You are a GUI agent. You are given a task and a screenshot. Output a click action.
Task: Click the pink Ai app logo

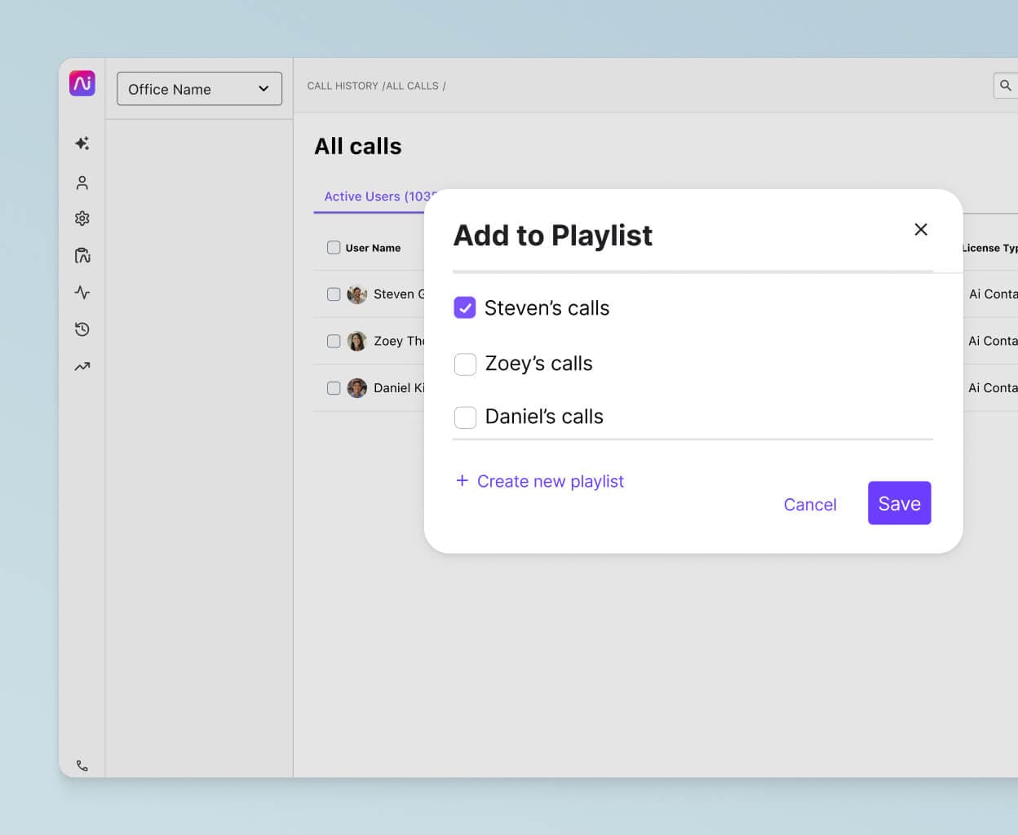click(x=82, y=82)
